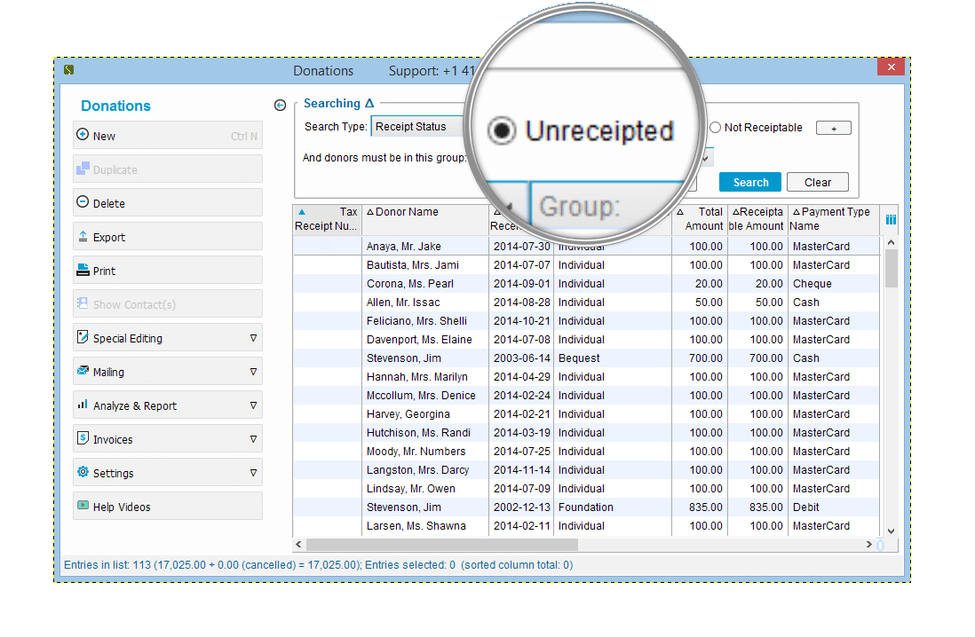Click the Delete minus icon

click(x=83, y=203)
